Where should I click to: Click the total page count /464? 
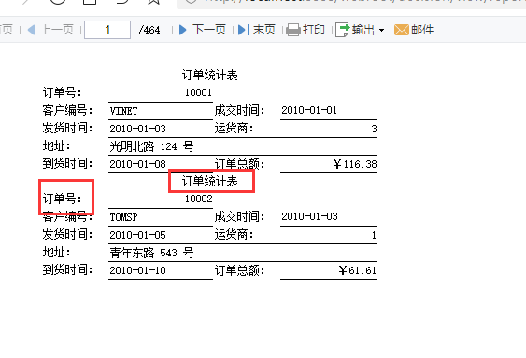click(x=149, y=30)
